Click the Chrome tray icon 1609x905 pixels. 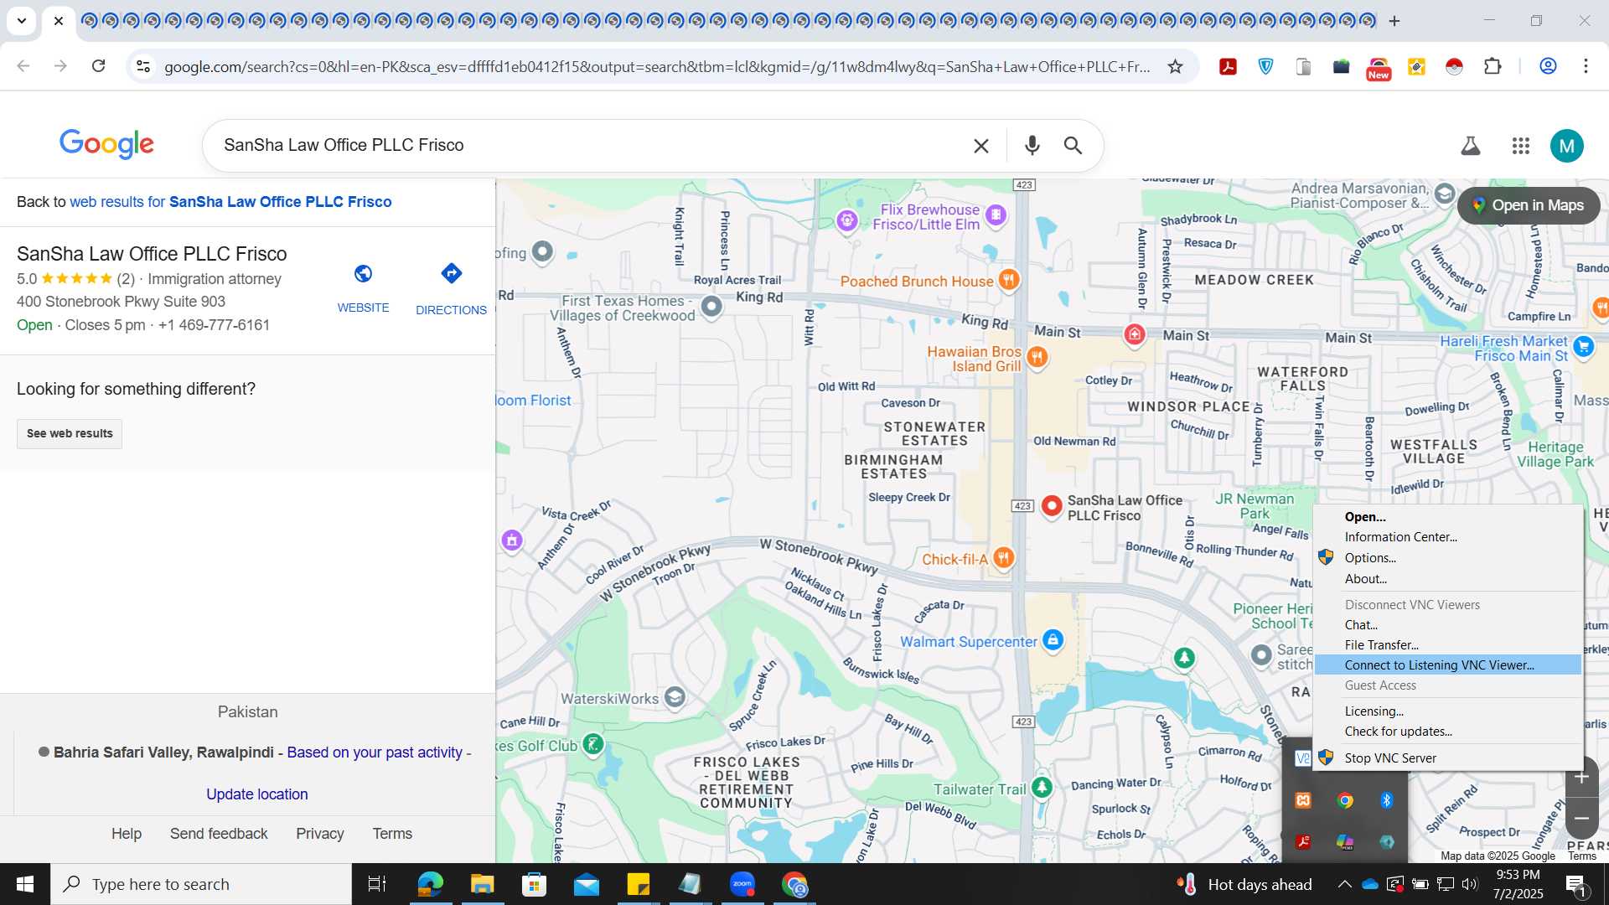tap(1345, 800)
